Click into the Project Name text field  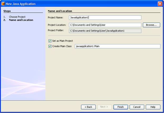point(105,18)
